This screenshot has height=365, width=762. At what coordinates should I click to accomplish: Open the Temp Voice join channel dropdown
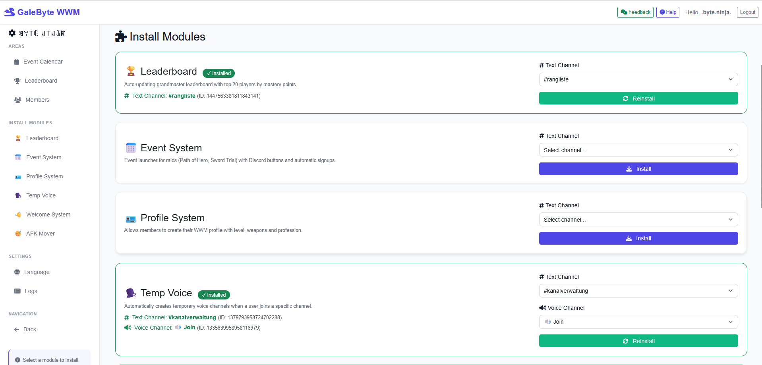[638, 322]
